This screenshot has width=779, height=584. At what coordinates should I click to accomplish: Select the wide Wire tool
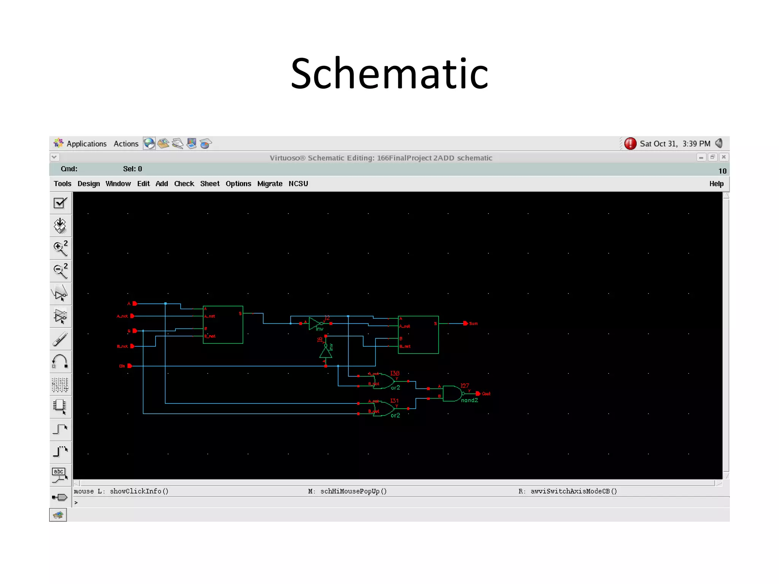pos(60,452)
